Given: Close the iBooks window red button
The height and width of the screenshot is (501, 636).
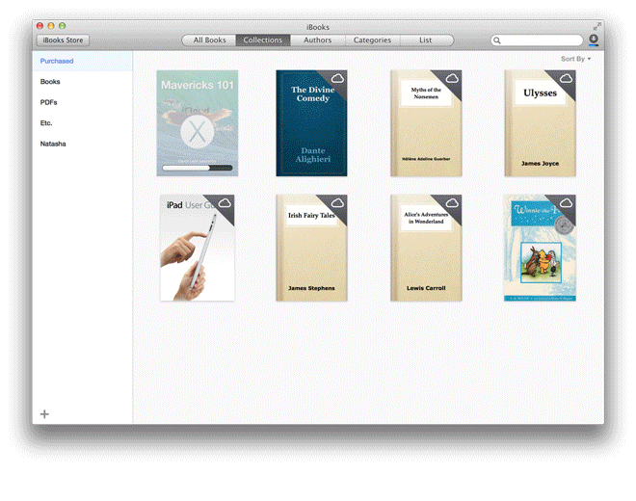Looking at the screenshot, I should pyautogui.click(x=40, y=26).
